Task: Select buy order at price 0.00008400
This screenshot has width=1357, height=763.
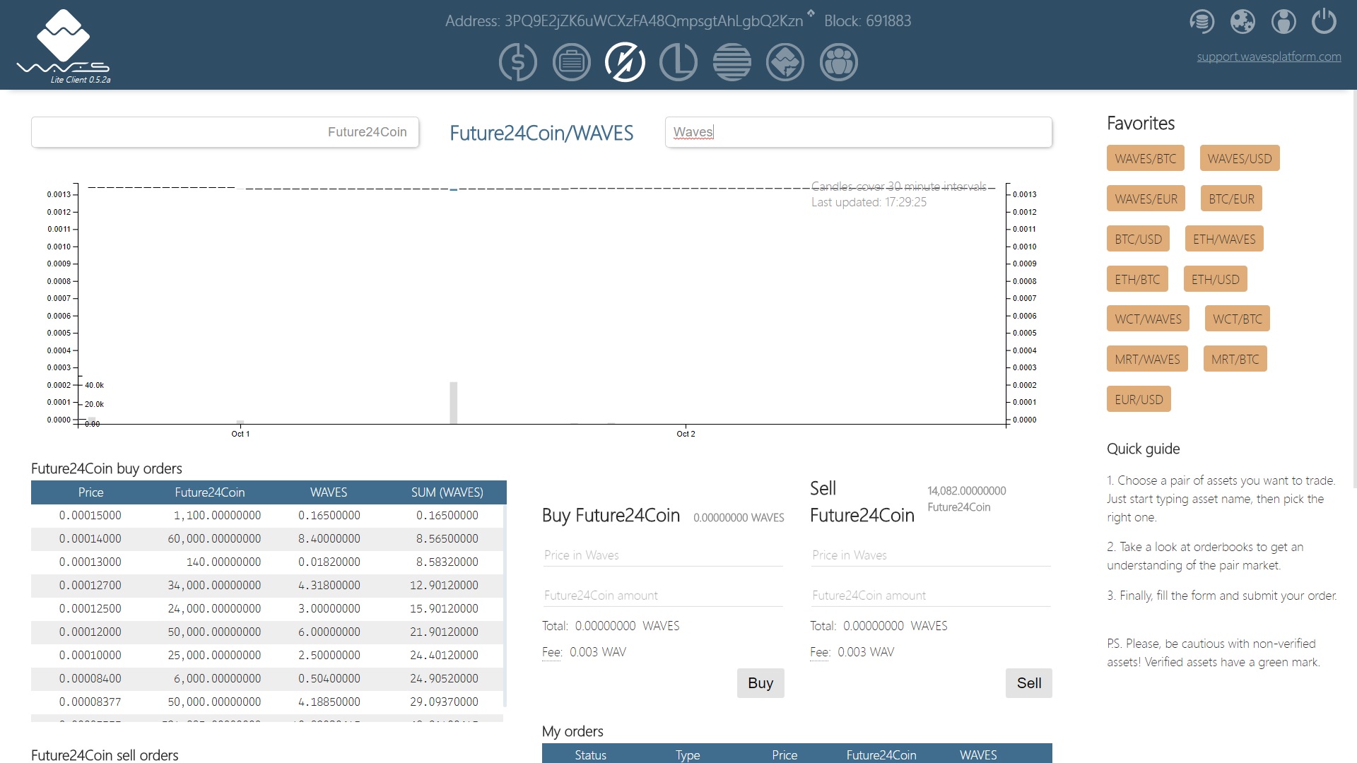Action: tap(267, 679)
